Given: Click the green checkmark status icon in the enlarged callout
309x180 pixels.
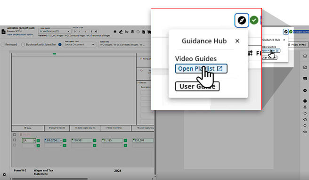Looking at the screenshot, I should click(254, 20).
